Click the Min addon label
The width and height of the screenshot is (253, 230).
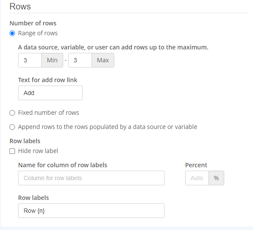point(52,60)
